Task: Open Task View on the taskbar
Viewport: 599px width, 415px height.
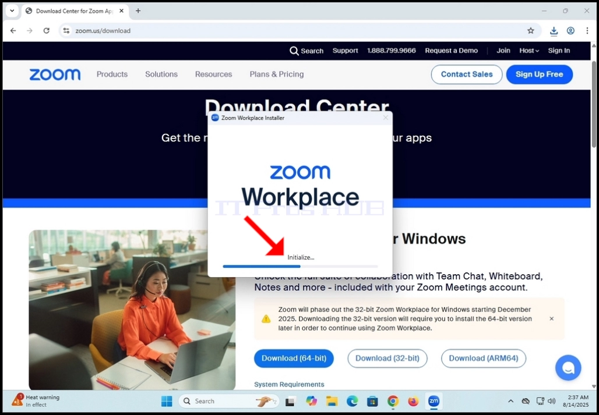Action: coord(291,401)
